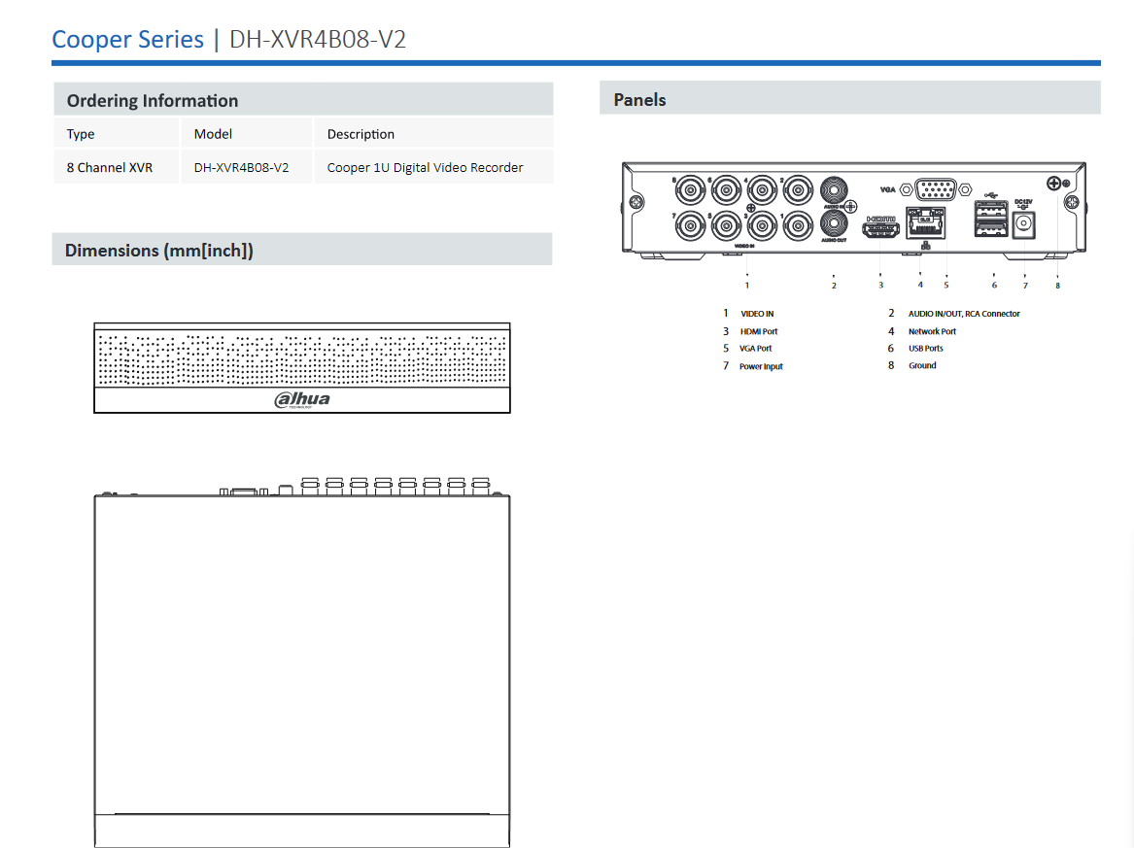This screenshot has width=1134, height=848.
Task: Click callout number 7 below the power jack
Action: [x=1025, y=286]
